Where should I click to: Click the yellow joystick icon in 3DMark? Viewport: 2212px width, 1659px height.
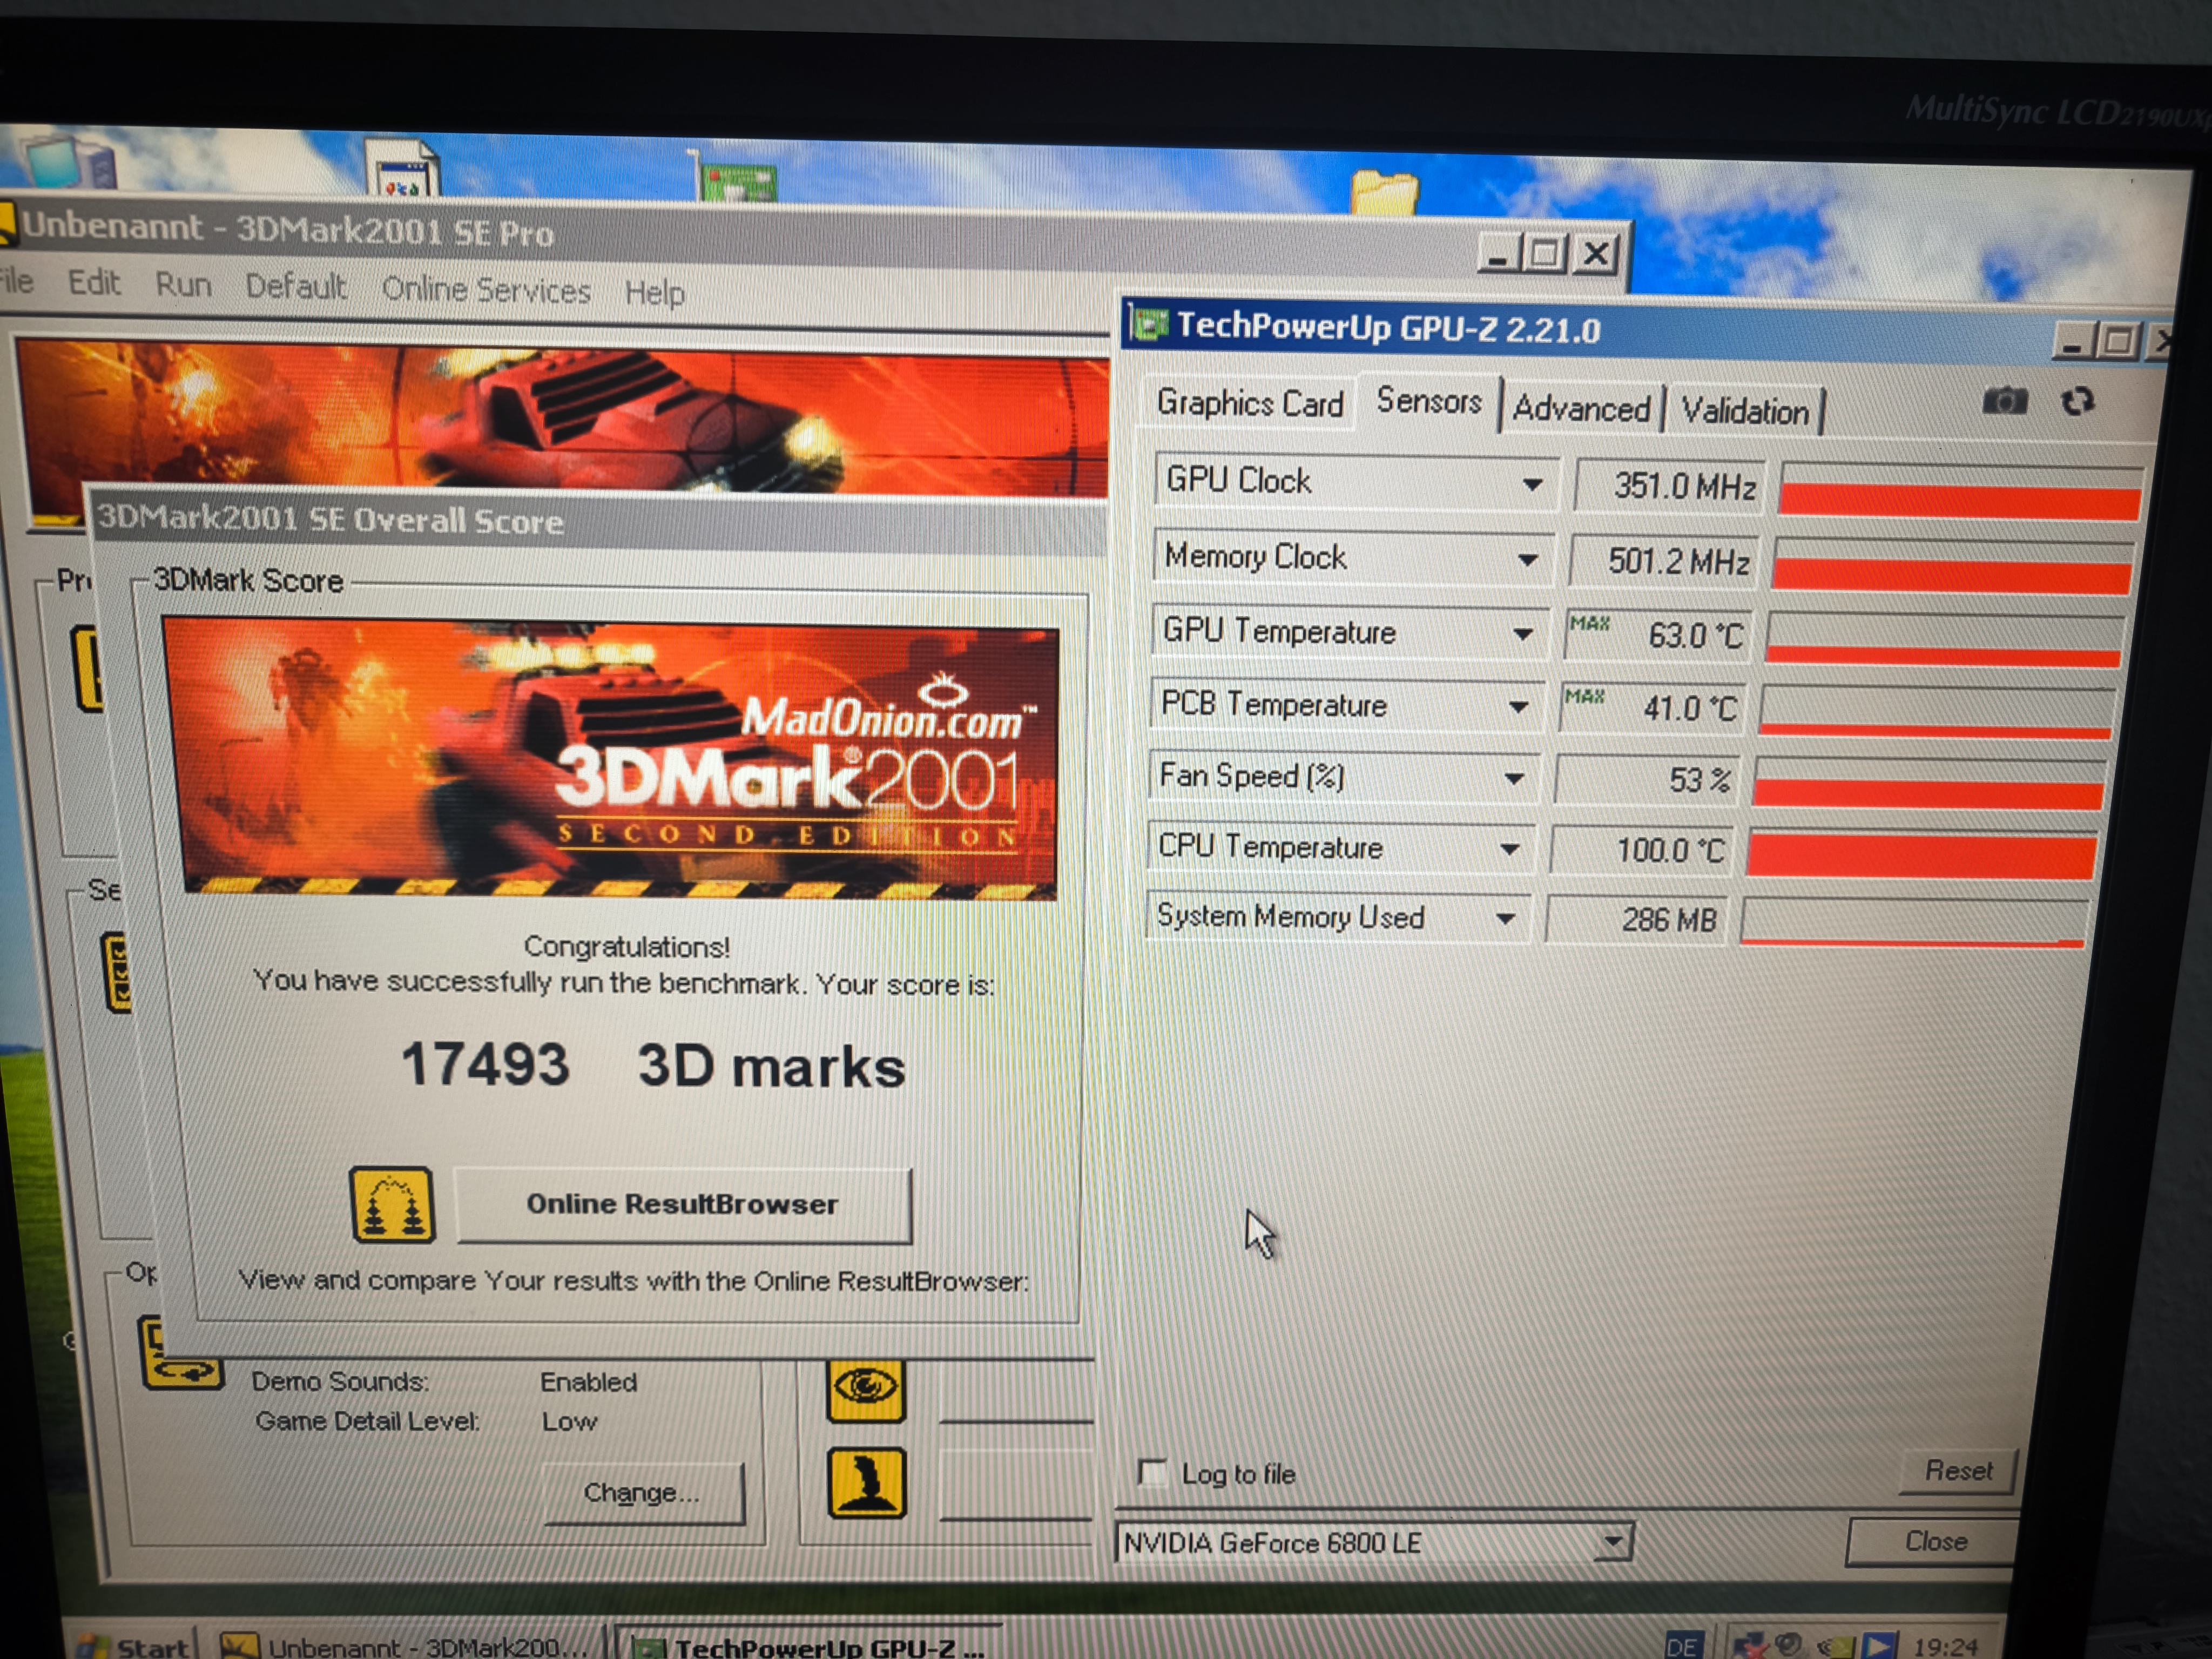[867, 1482]
